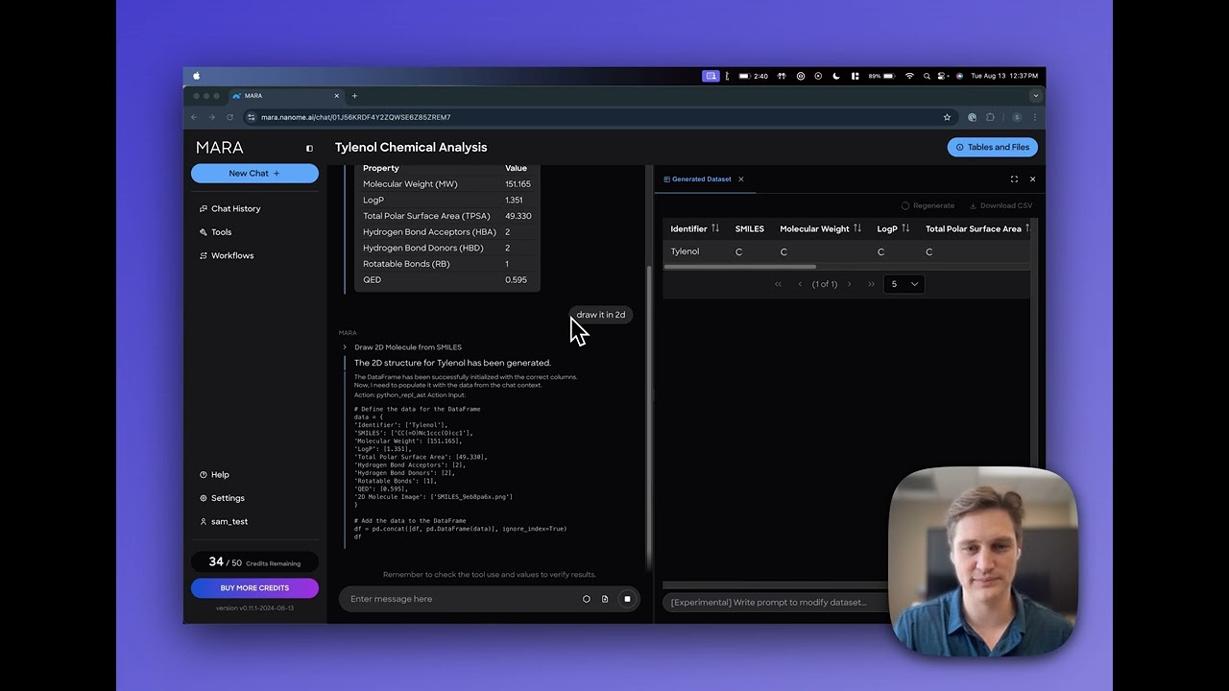Click the Workflows icon in sidebar
1229x691 pixels.
[x=203, y=255]
